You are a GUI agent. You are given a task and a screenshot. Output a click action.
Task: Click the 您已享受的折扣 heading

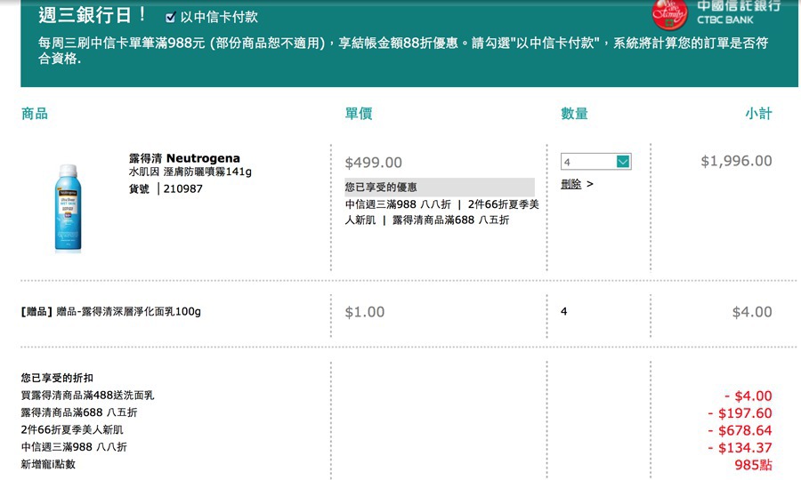57,378
